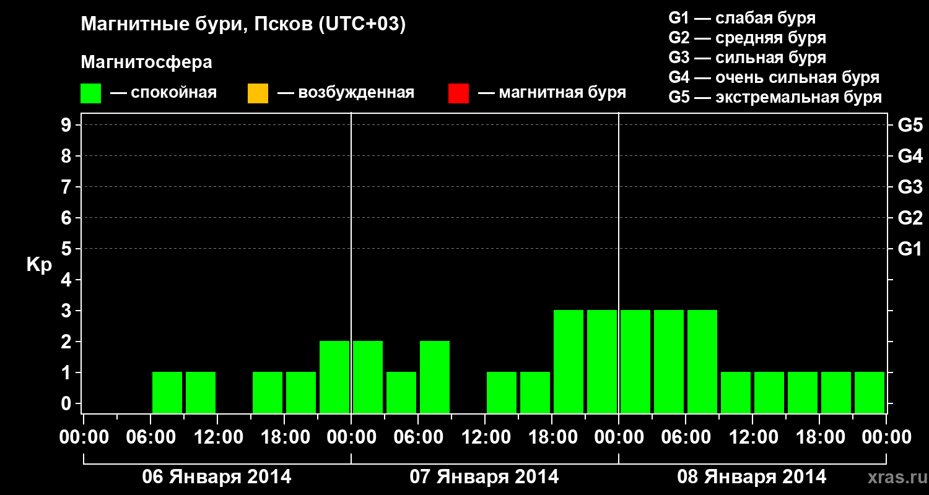Click the G3 label on right axis
Image resolution: width=929 pixels, height=495 pixels.
click(x=910, y=187)
